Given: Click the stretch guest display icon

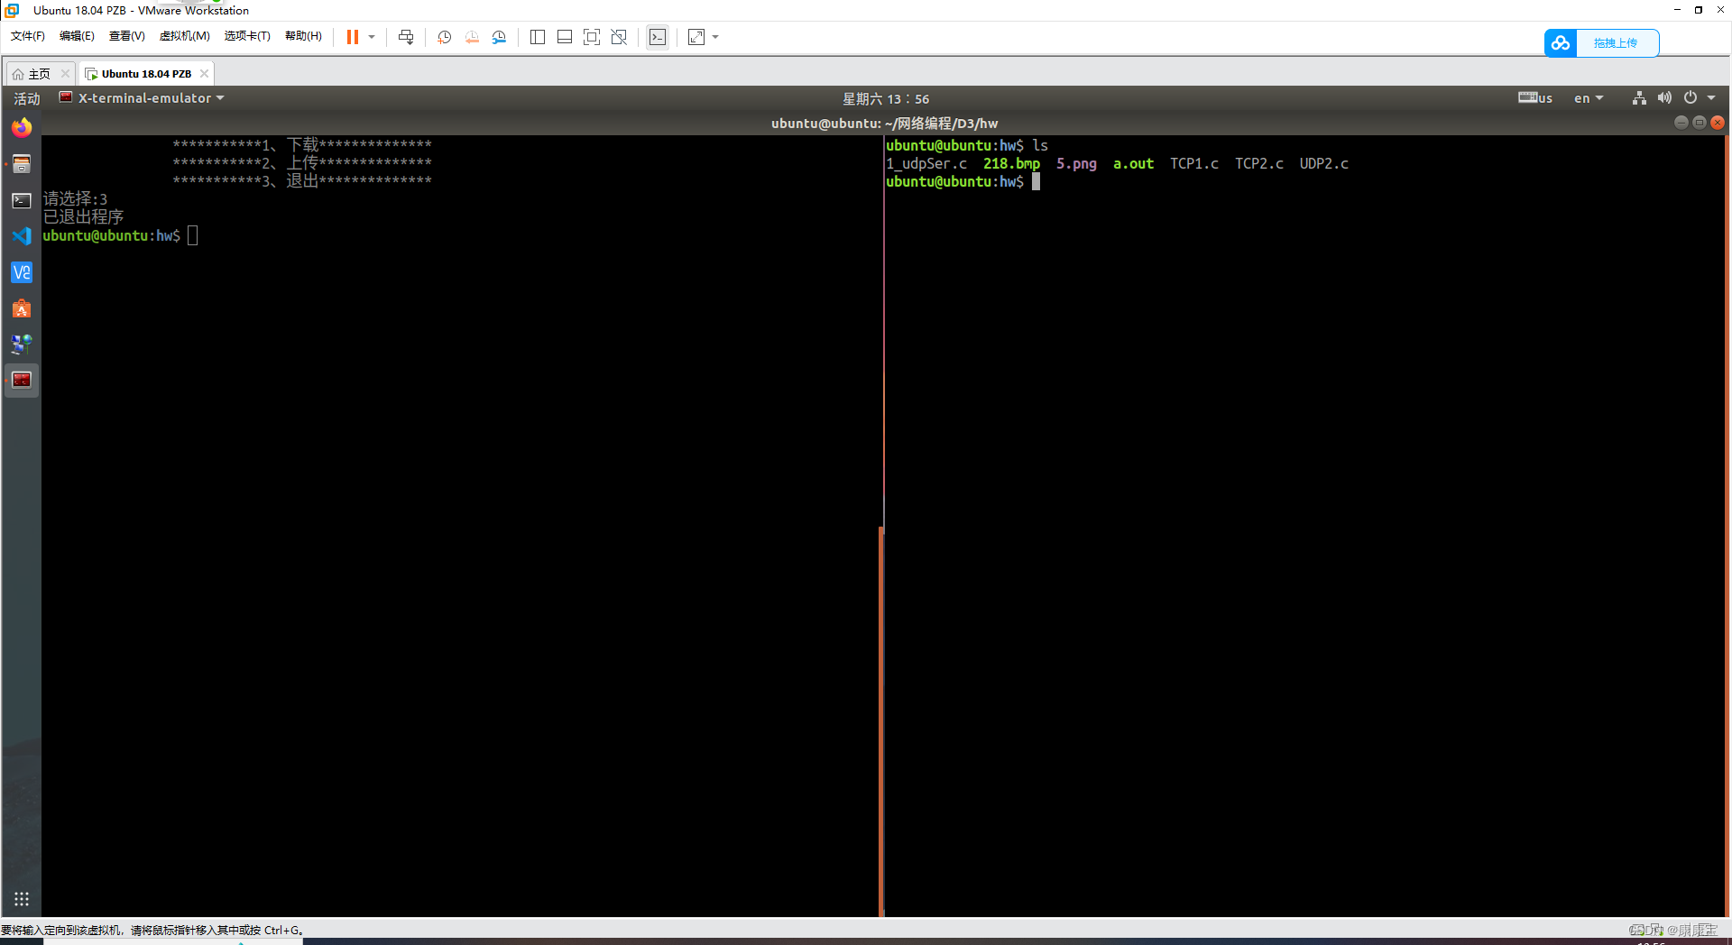Looking at the screenshot, I should click(x=696, y=37).
